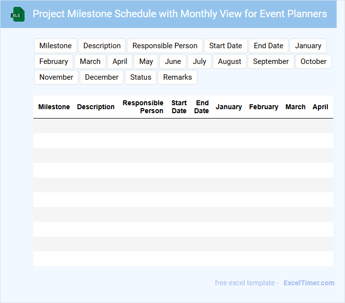
Task: Click the Remarks tag chip
Action: [x=177, y=77]
